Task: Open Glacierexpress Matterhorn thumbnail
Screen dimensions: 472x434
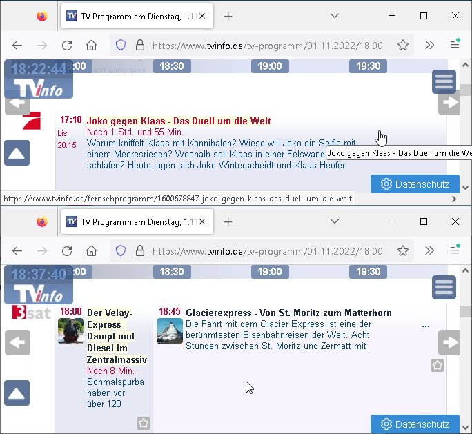Action: (170, 331)
